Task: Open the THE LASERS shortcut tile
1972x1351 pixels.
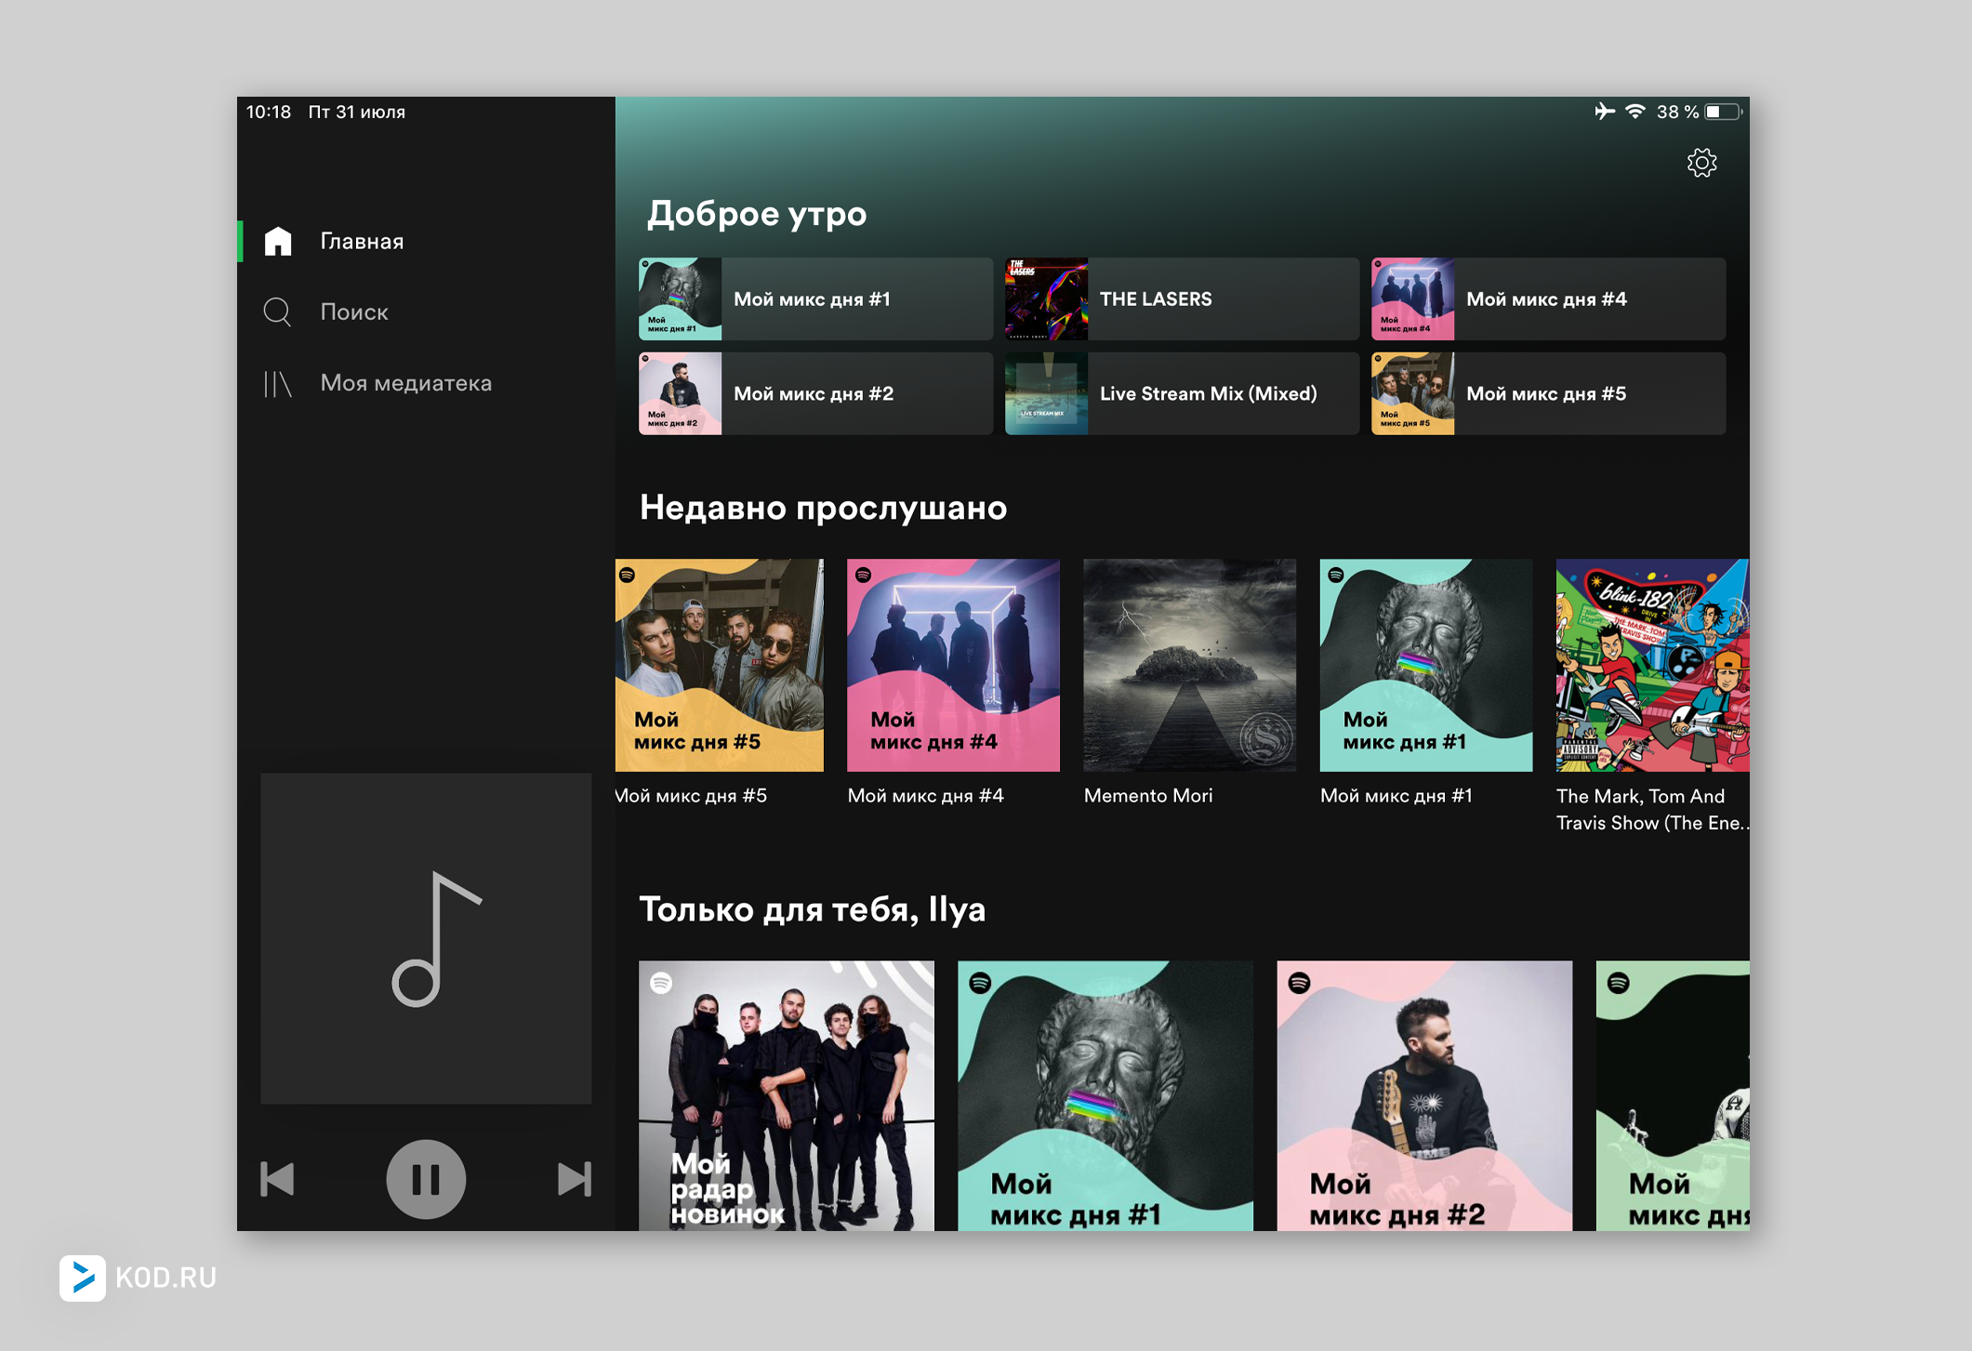Action: (1182, 298)
